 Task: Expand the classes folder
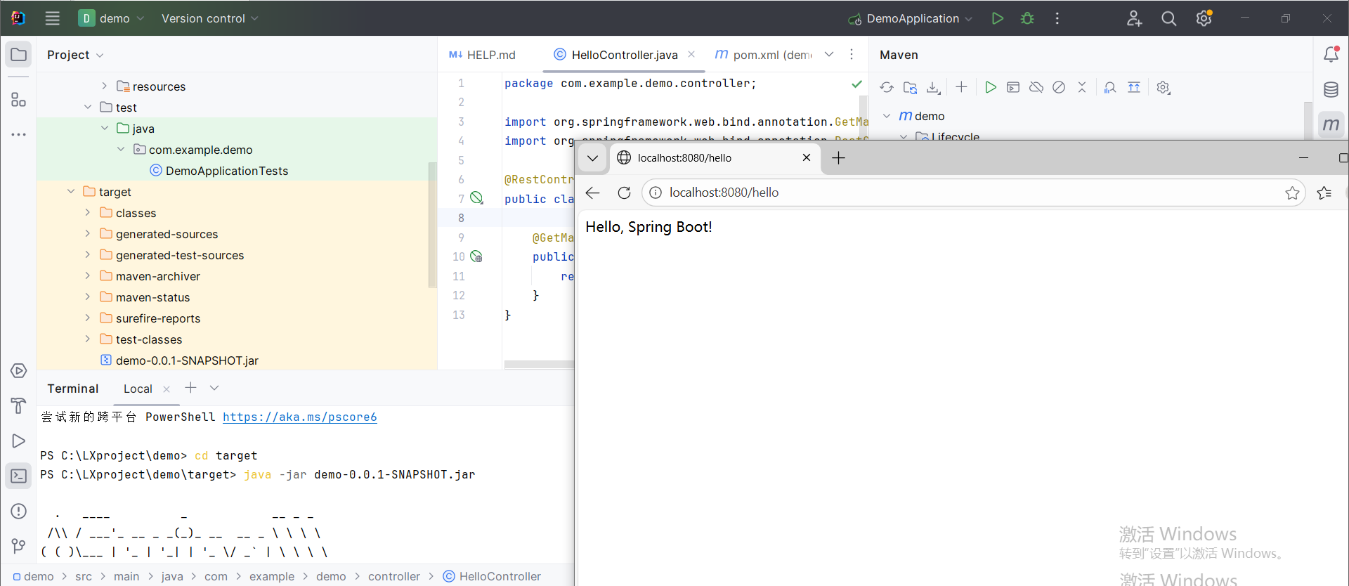click(87, 212)
